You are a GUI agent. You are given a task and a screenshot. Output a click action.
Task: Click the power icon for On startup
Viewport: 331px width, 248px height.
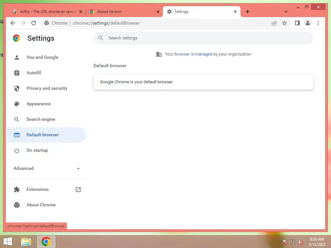point(17,150)
